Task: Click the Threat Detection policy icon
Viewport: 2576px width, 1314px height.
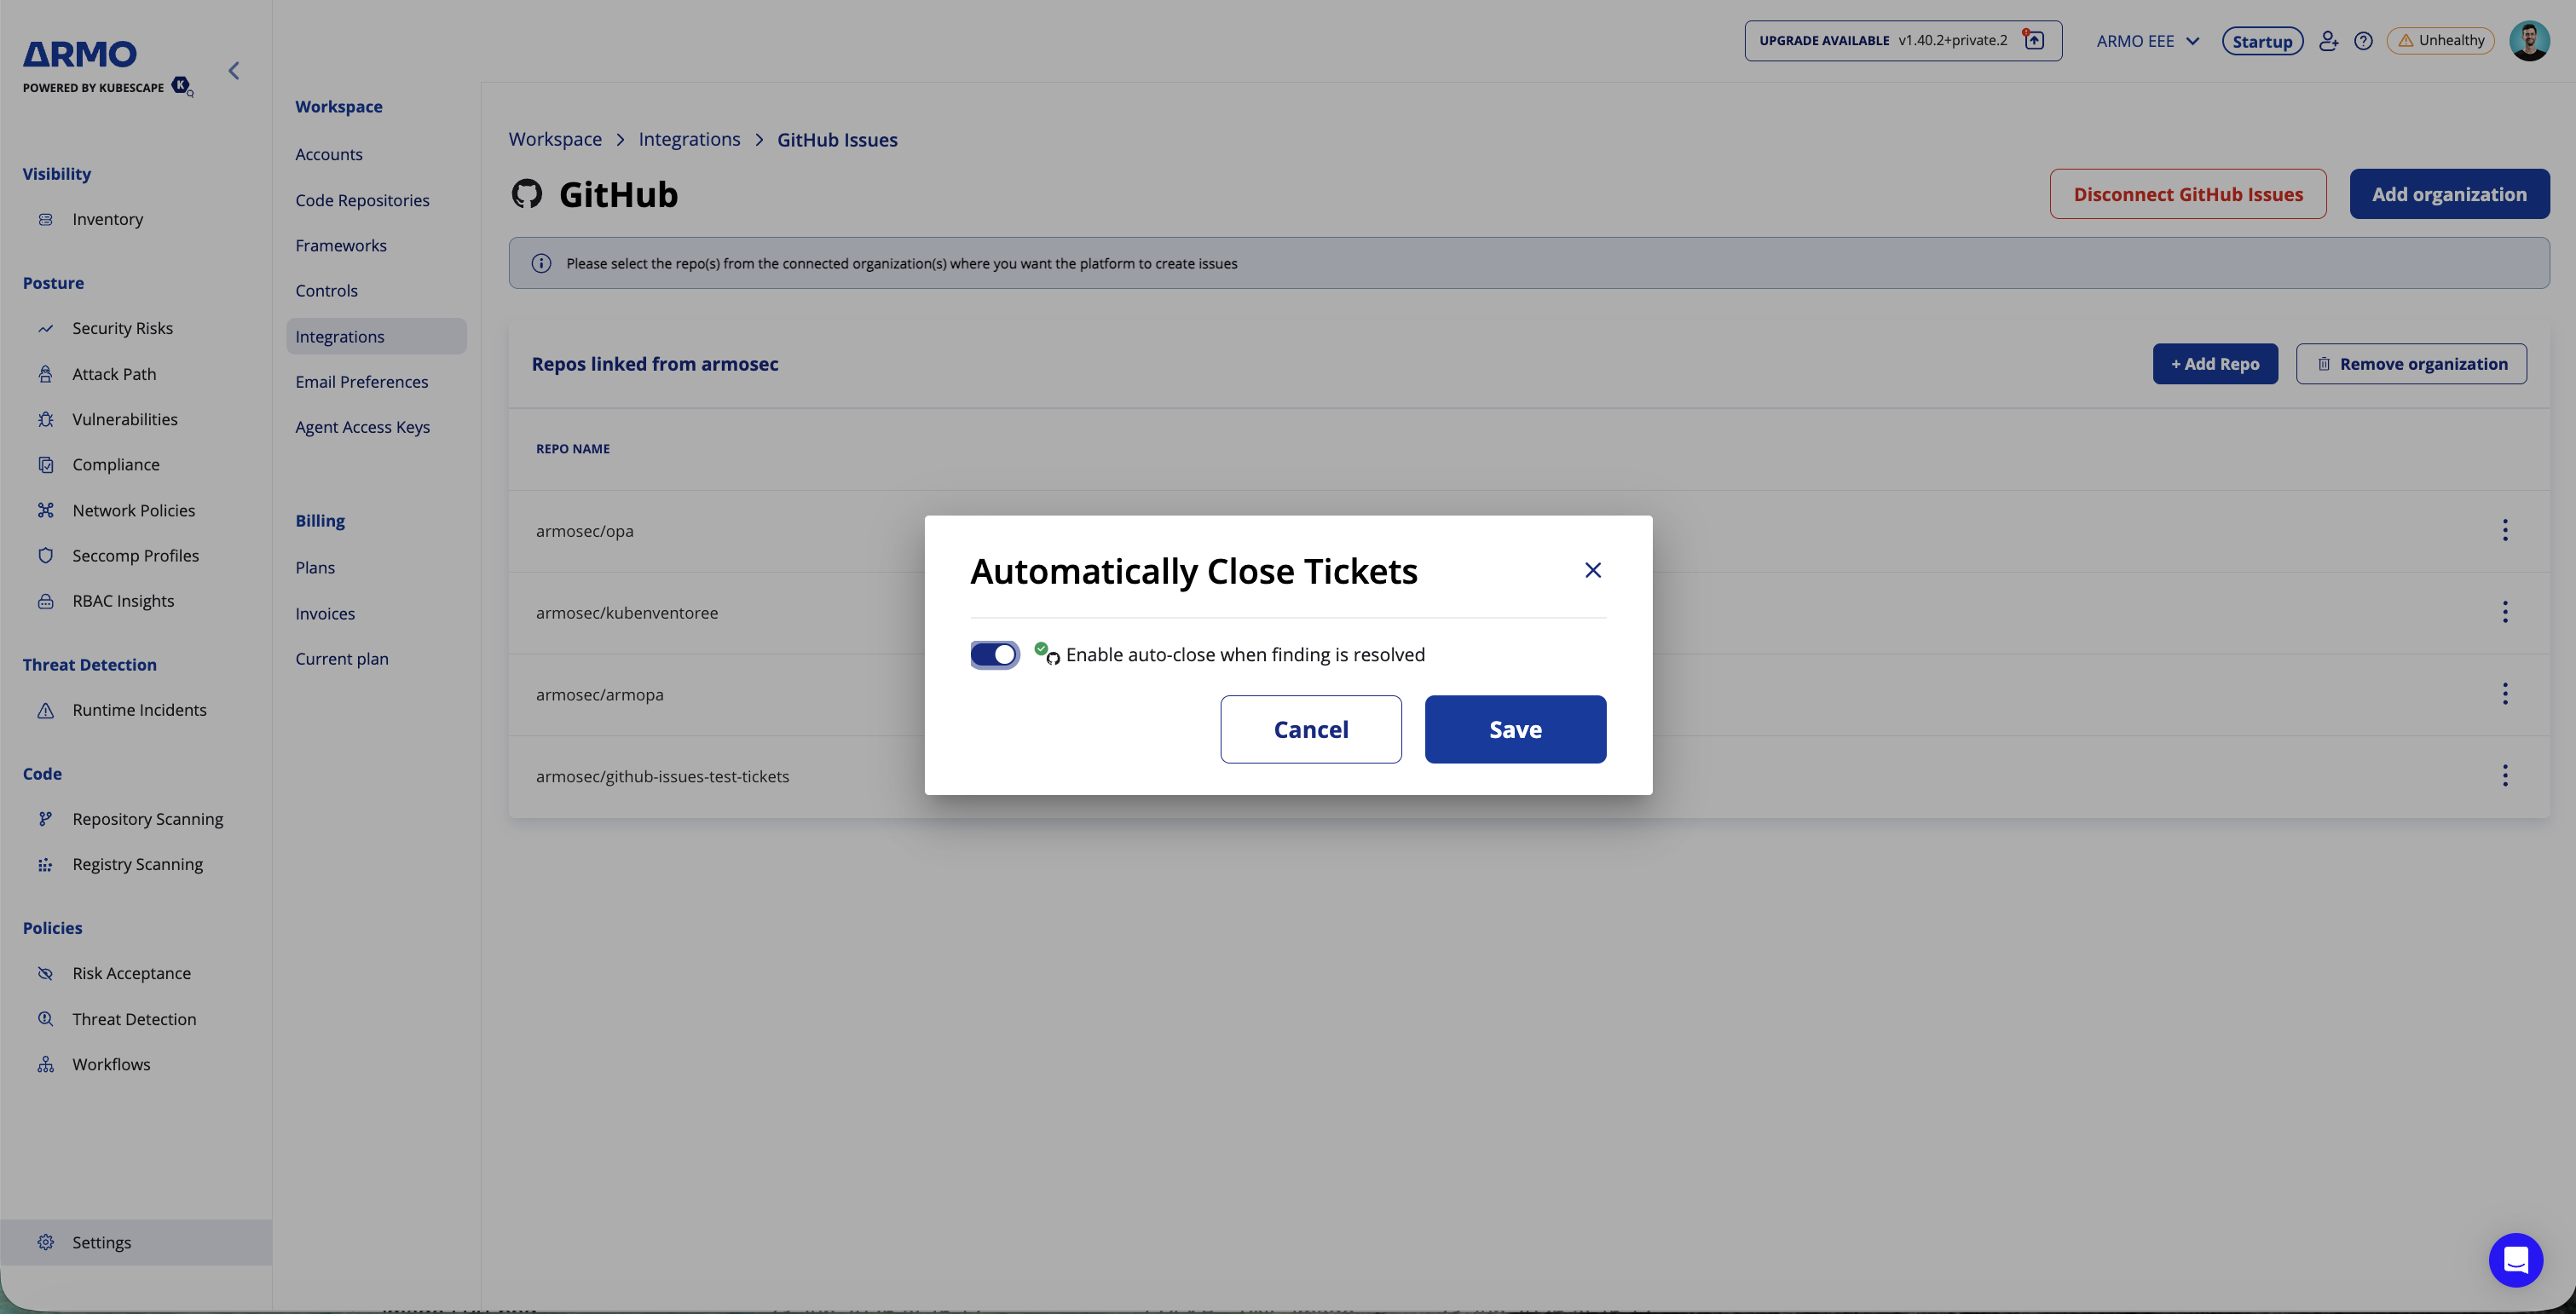Action: (45, 1019)
